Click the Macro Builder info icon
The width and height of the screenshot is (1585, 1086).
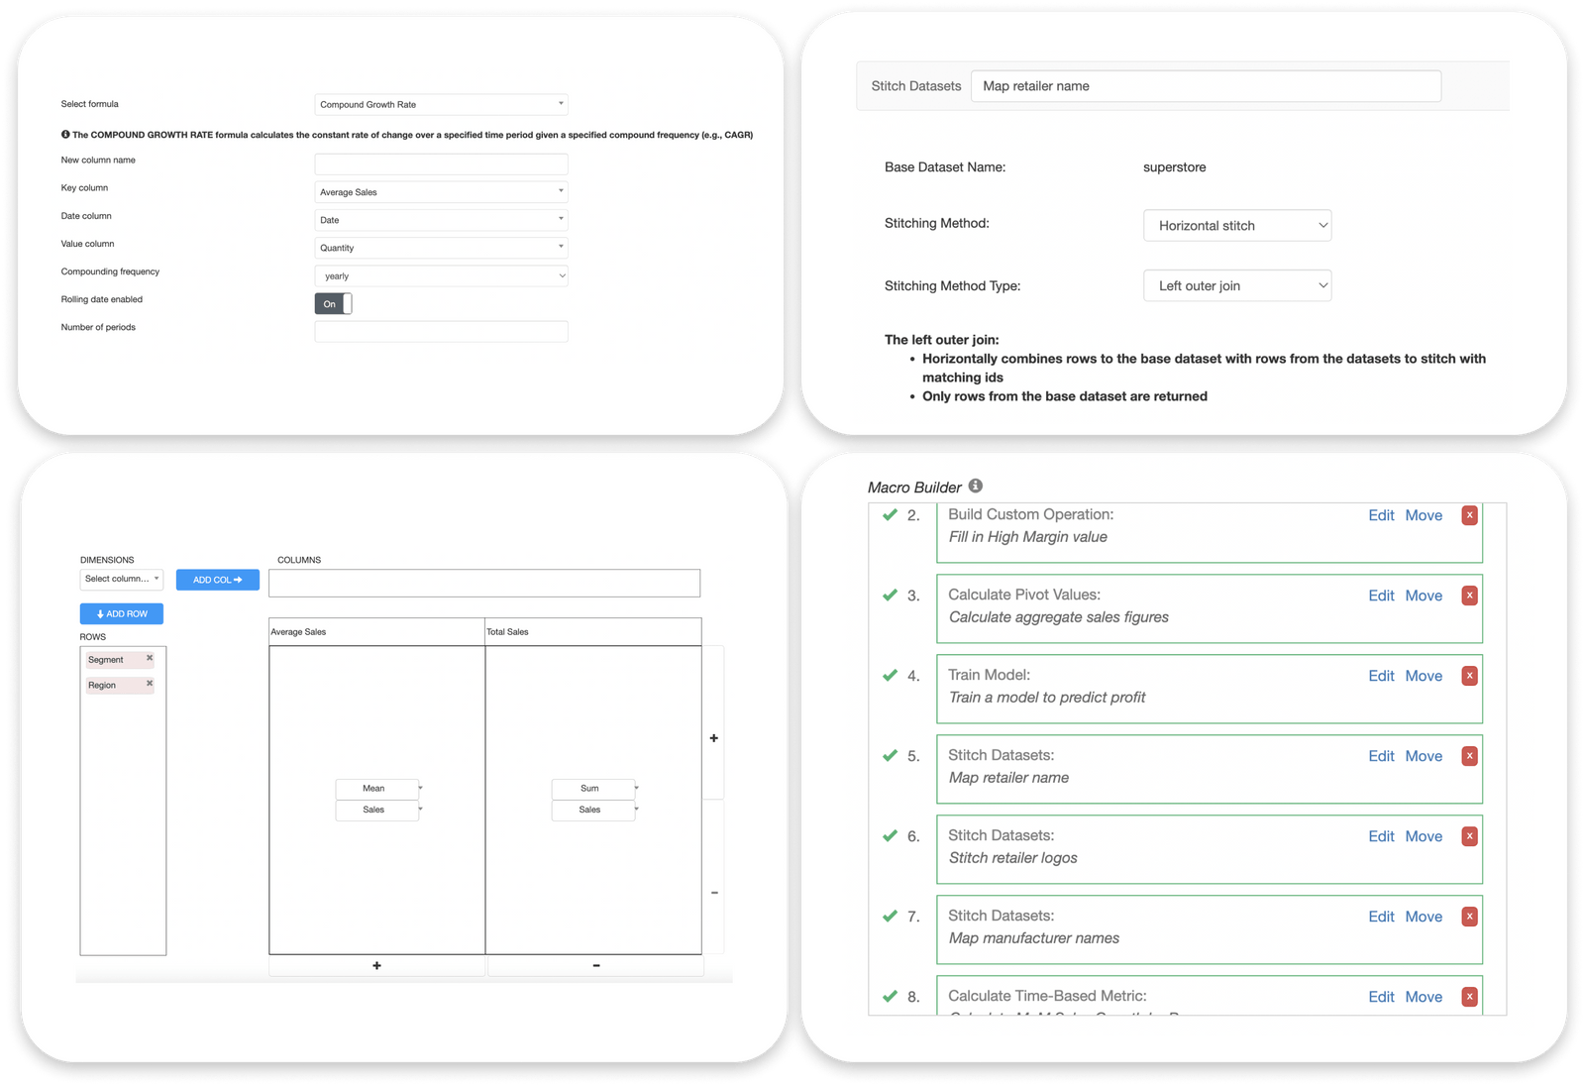[976, 486]
